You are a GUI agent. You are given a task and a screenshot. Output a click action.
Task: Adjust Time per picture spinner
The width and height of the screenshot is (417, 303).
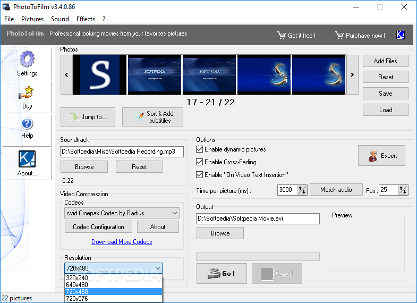point(302,190)
